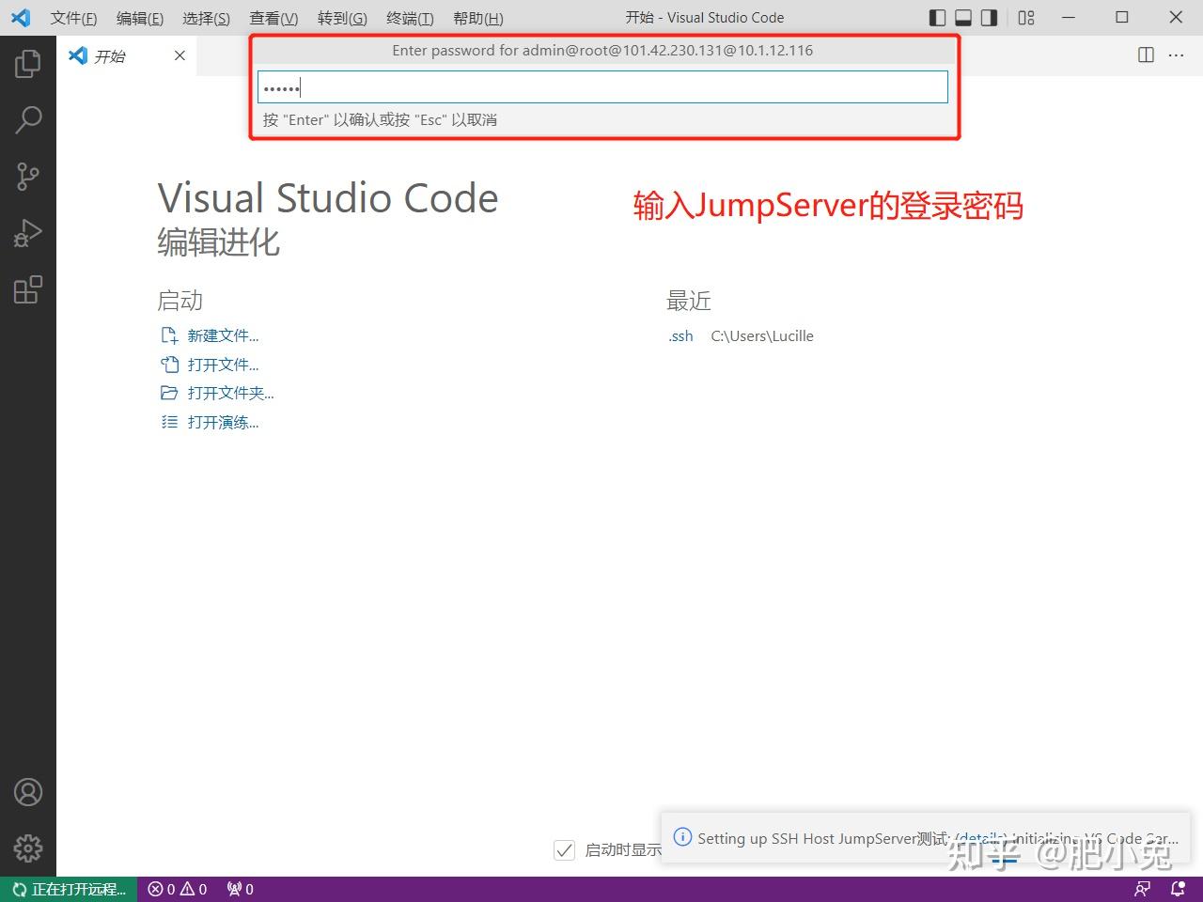
Task: Open the editor more actions ellipsis menu
Action: (1176, 55)
